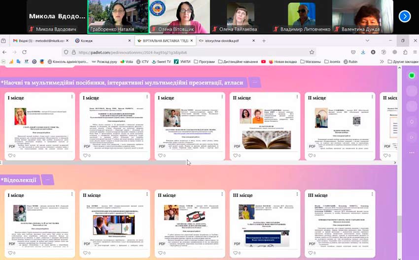Reload the Padlet page
This screenshot has height=260, width=419.
click(x=24, y=52)
